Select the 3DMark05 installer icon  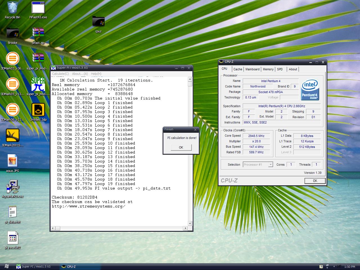pos(12,84)
